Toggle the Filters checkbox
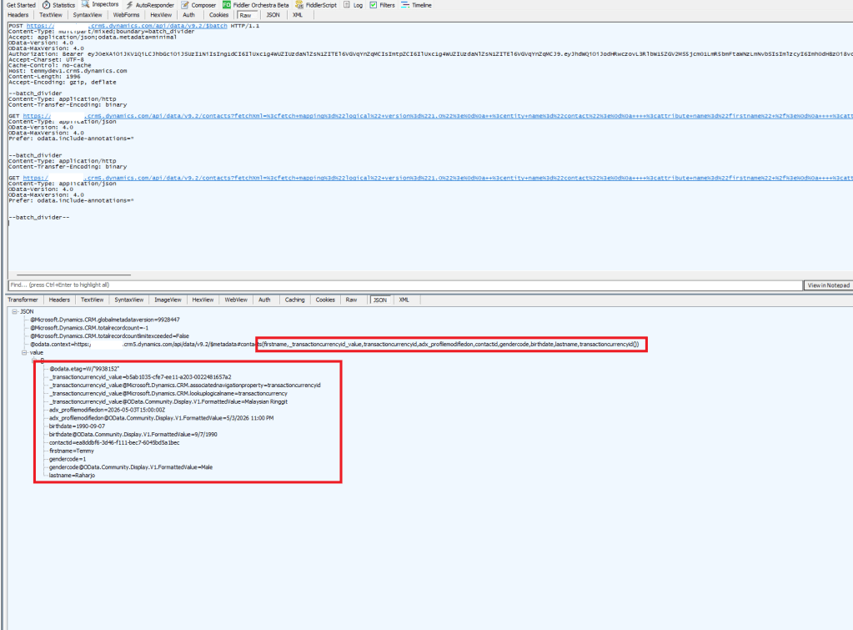853x630 pixels. [x=374, y=5]
